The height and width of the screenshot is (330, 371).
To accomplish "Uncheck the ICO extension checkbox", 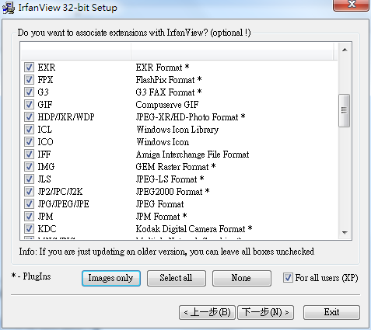I will click(29, 142).
